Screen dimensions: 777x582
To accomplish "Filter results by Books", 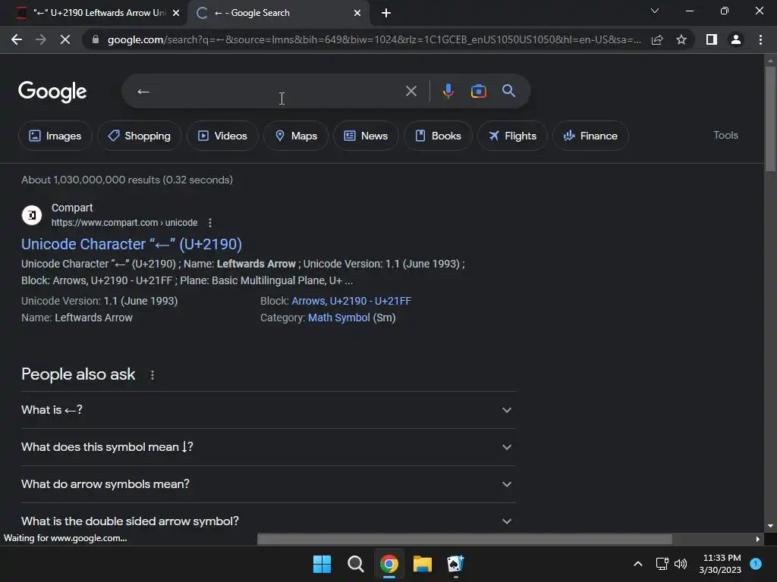I will [x=438, y=136].
